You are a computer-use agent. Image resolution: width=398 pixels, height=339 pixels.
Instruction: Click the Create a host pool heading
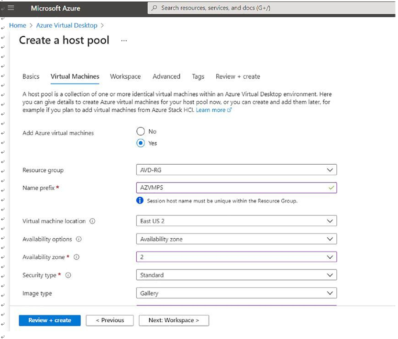click(x=64, y=40)
